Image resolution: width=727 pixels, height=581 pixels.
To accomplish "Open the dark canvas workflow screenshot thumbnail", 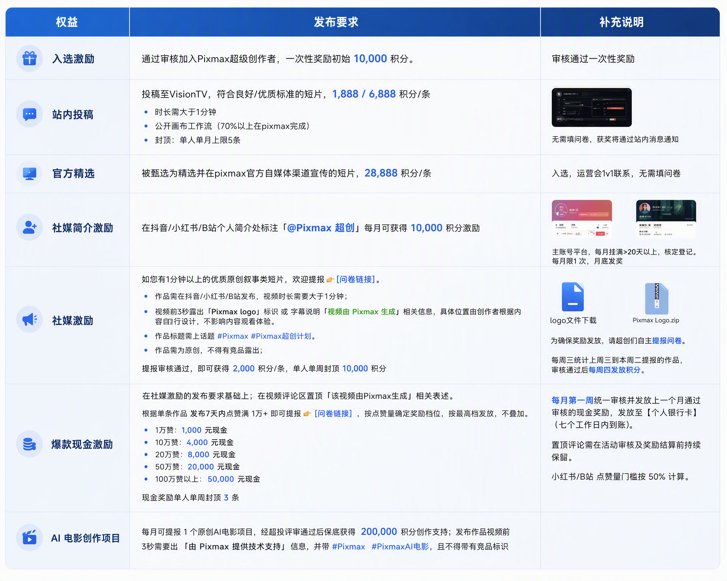I will click(591, 107).
